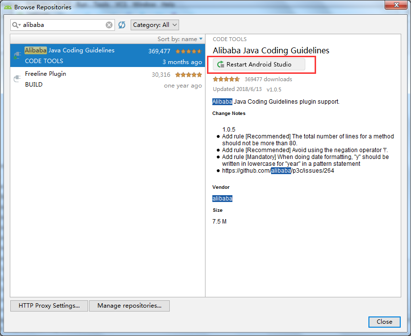411x336 pixels.
Task: Click the Change Notes heading
Action: tap(229, 113)
